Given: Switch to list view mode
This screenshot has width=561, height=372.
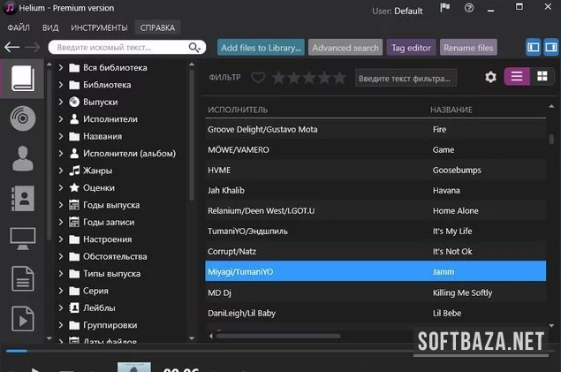Looking at the screenshot, I should click(517, 77).
